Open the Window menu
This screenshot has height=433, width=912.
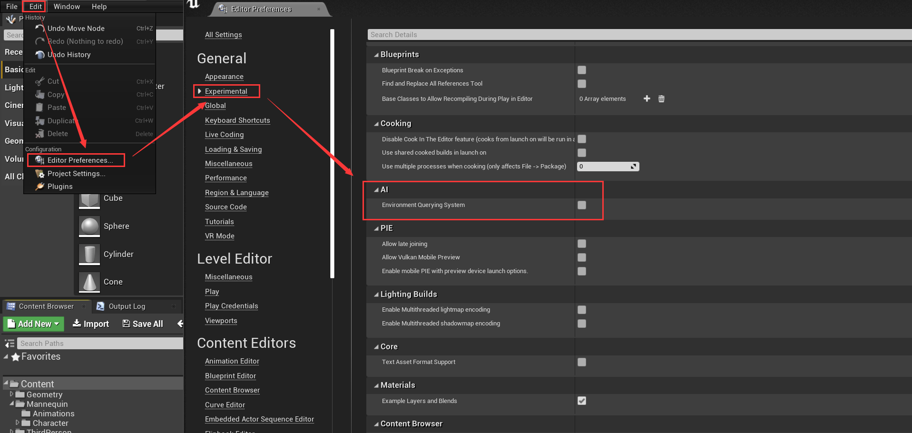[66, 6]
